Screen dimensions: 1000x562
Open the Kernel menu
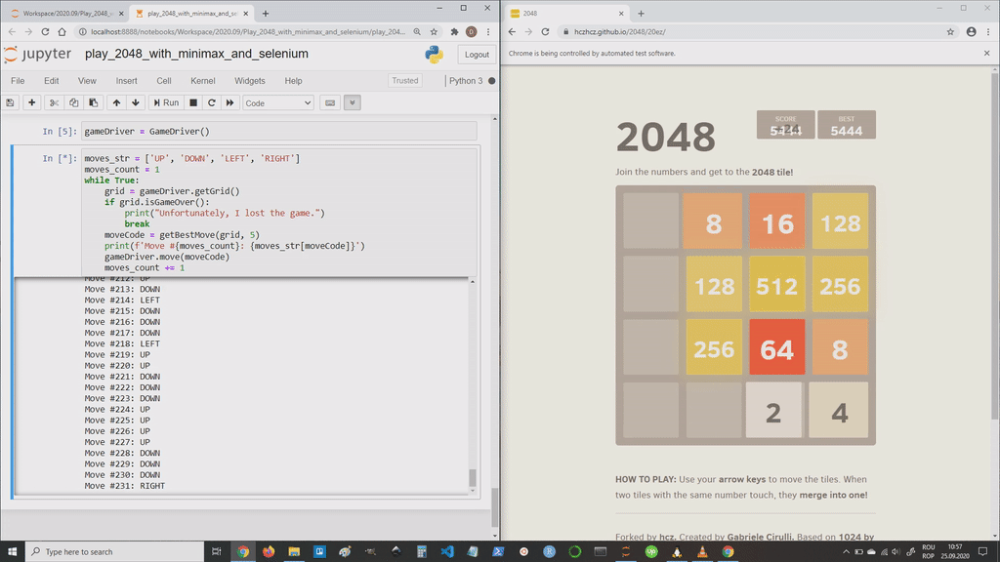(203, 81)
